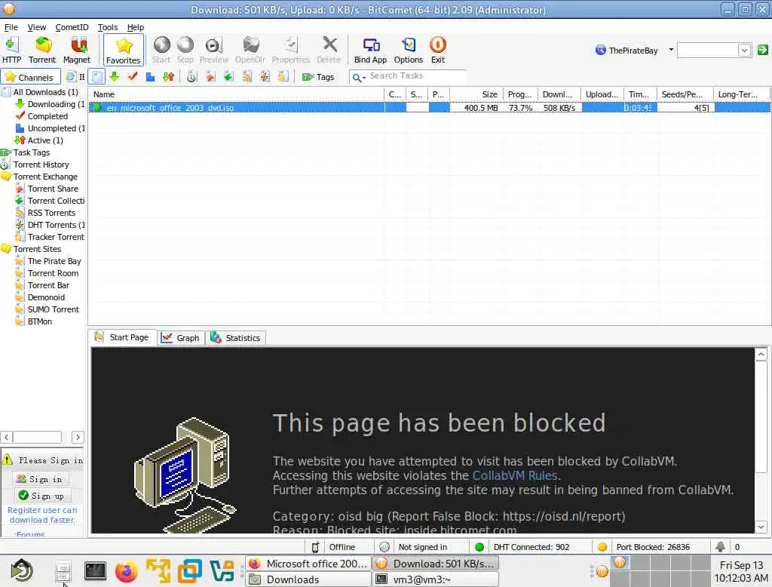The height and width of the screenshot is (587, 772).
Task: Open the Tags toolbar button
Action: [x=318, y=77]
